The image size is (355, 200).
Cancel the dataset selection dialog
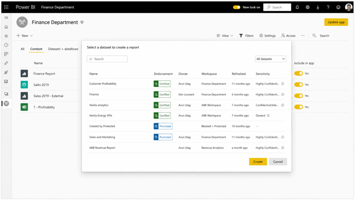pyautogui.click(x=278, y=162)
